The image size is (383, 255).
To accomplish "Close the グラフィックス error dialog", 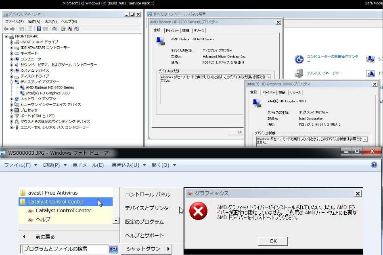I will tap(358, 193).
